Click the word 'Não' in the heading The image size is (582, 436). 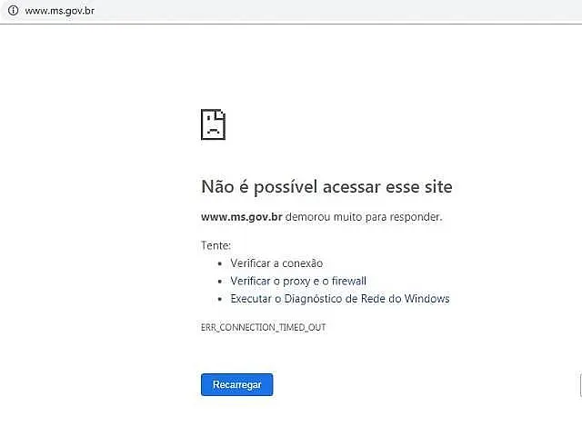[217, 186]
